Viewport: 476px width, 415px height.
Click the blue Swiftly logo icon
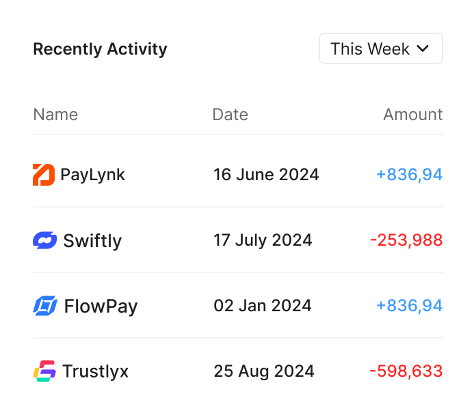[x=44, y=240]
